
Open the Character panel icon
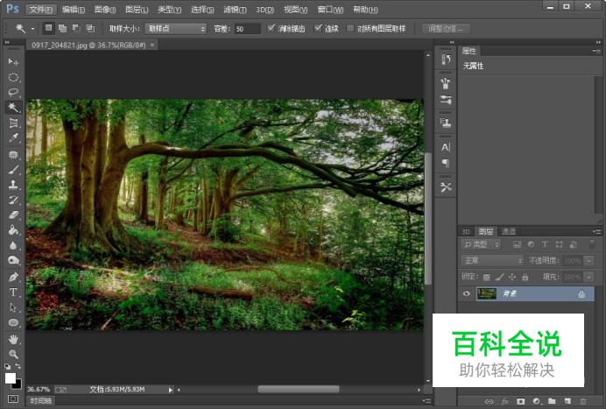(x=446, y=147)
